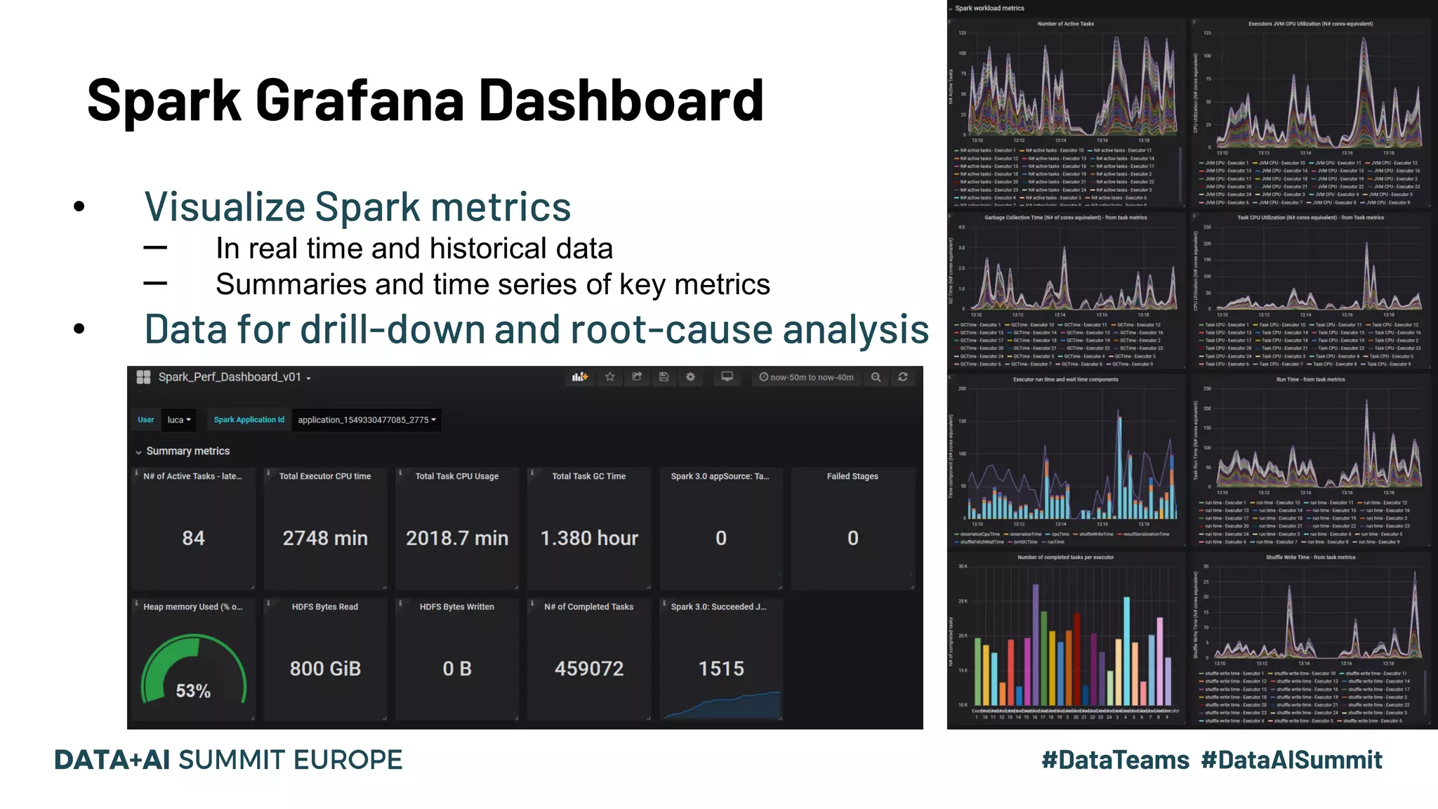Open the Spark Application Id dropdown

tap(367, 420)
